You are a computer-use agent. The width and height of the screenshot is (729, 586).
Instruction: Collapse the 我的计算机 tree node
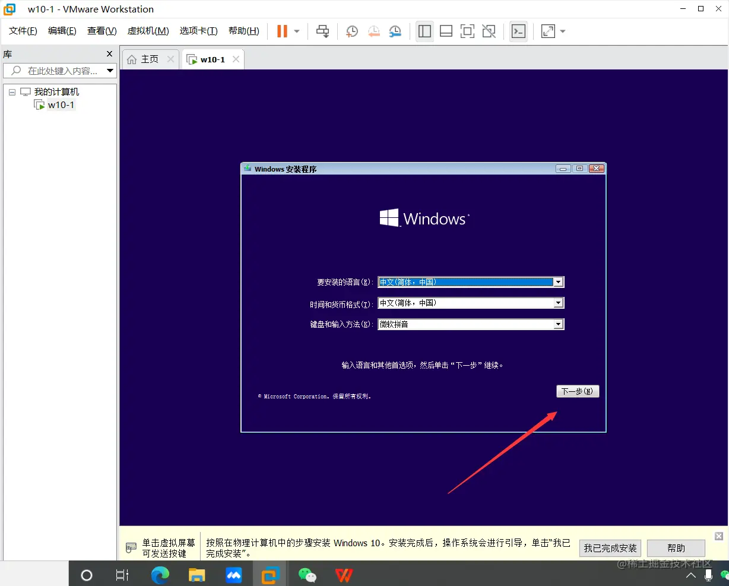click(x=12, y=92)
